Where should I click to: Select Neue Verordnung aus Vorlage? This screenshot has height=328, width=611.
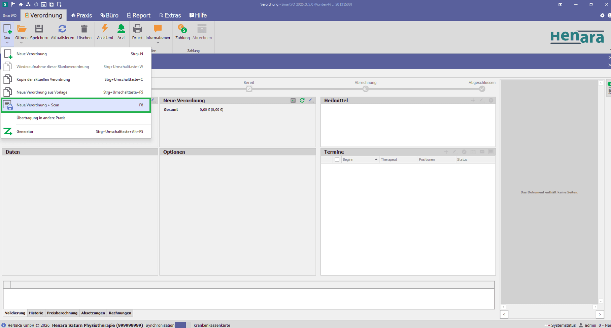coord(76,92)
